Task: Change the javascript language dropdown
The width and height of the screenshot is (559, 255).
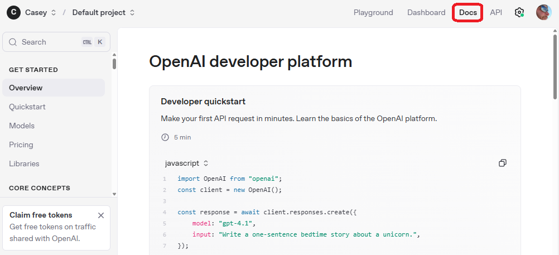Action: (187, 163)
